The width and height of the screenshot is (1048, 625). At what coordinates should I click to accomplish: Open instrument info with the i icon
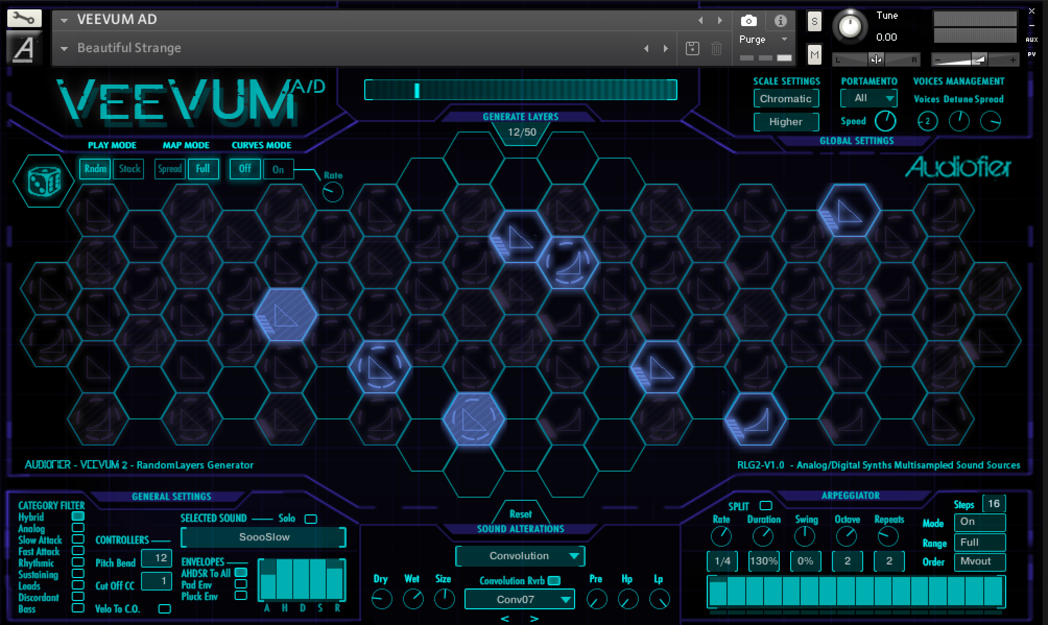coord(780,20)
